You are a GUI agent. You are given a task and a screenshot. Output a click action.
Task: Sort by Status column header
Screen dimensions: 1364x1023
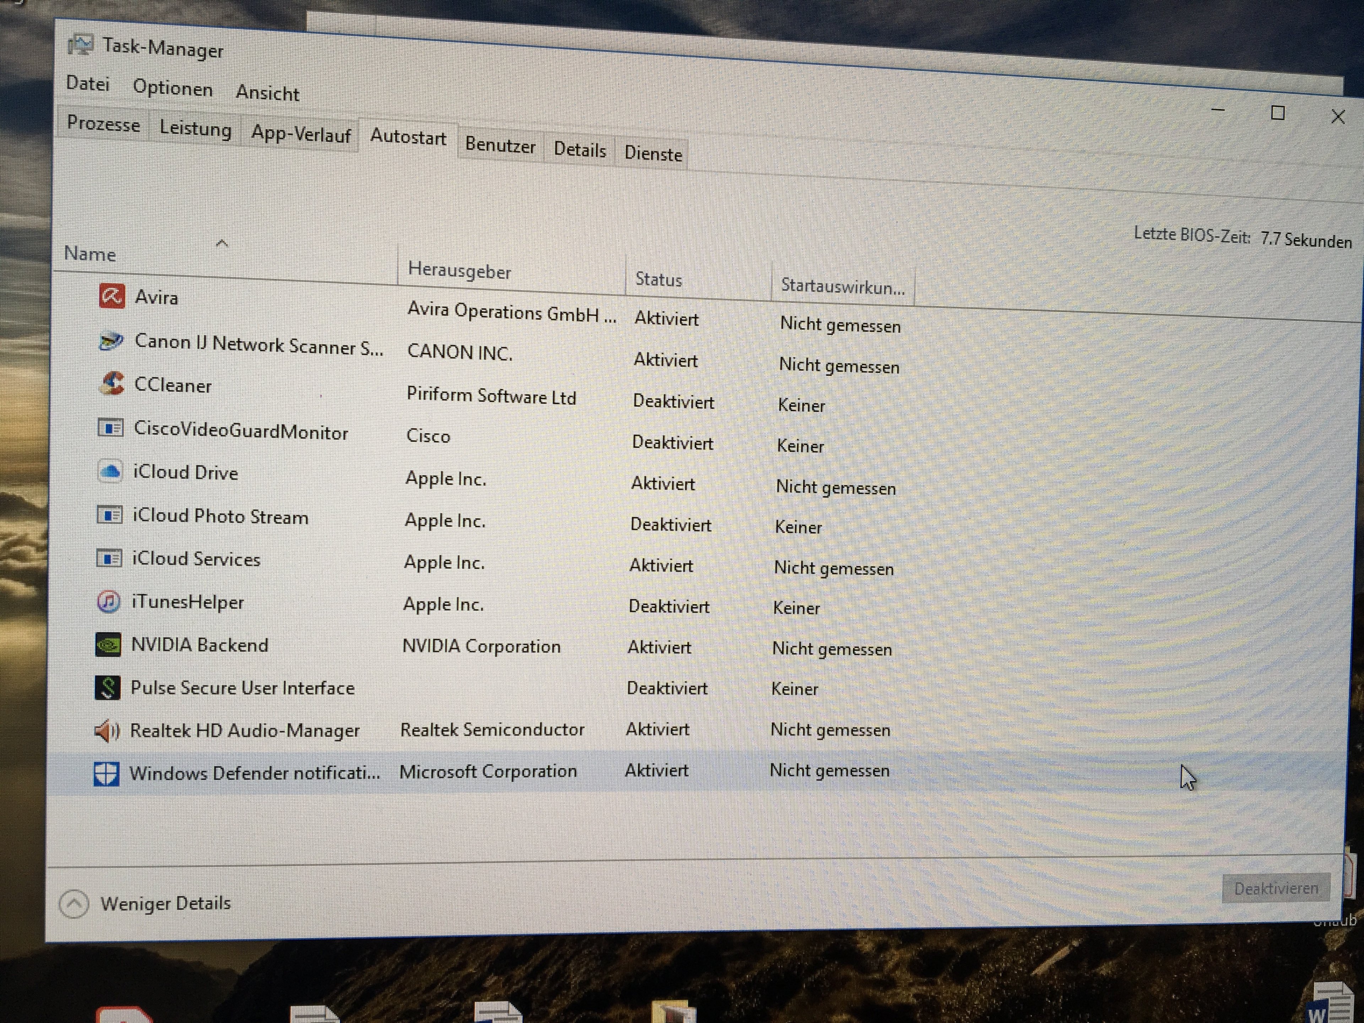(x=659, y=280)
